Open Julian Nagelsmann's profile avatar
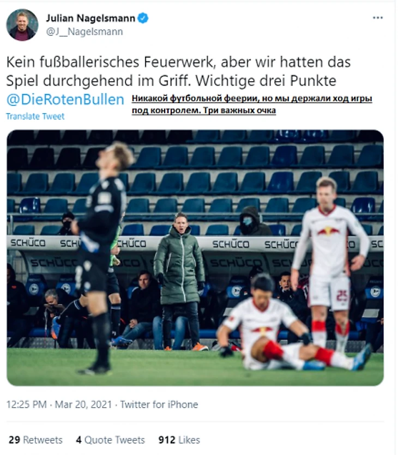The height and width of the screenshot is (455, 398). click(x=22, y=25)
